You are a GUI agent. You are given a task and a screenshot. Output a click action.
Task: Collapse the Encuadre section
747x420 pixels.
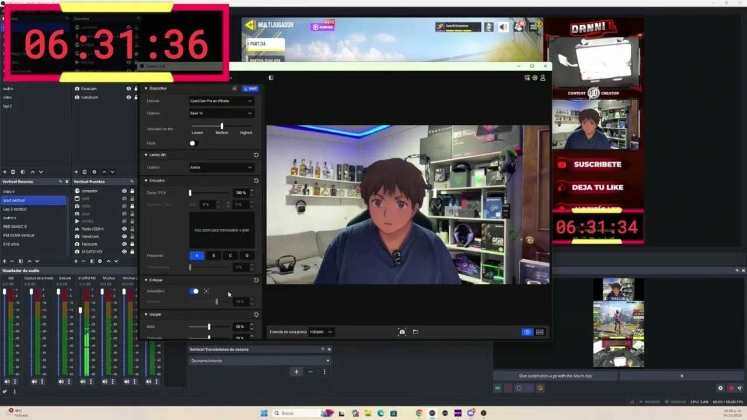(146, 181)
